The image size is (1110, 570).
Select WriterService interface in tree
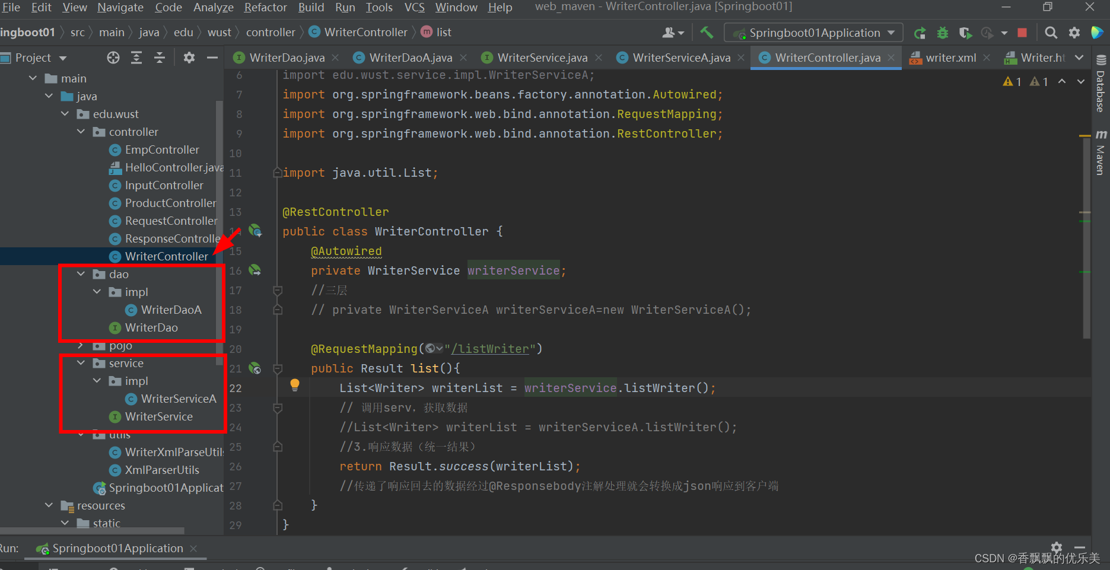point(158,416)
